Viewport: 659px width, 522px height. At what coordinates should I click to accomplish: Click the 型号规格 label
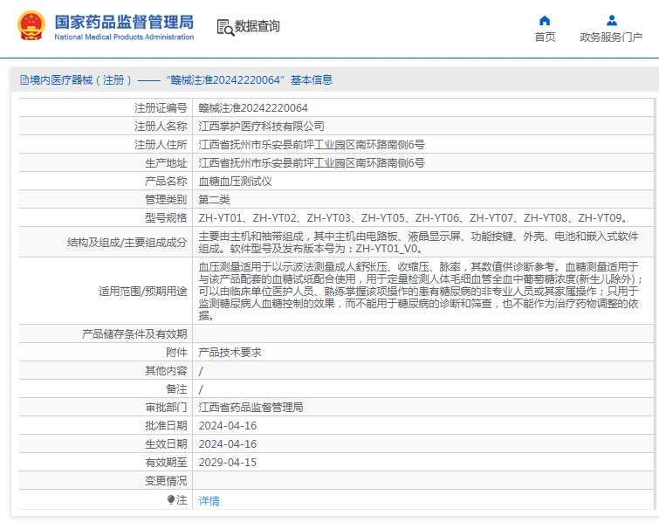click(166, 217)
